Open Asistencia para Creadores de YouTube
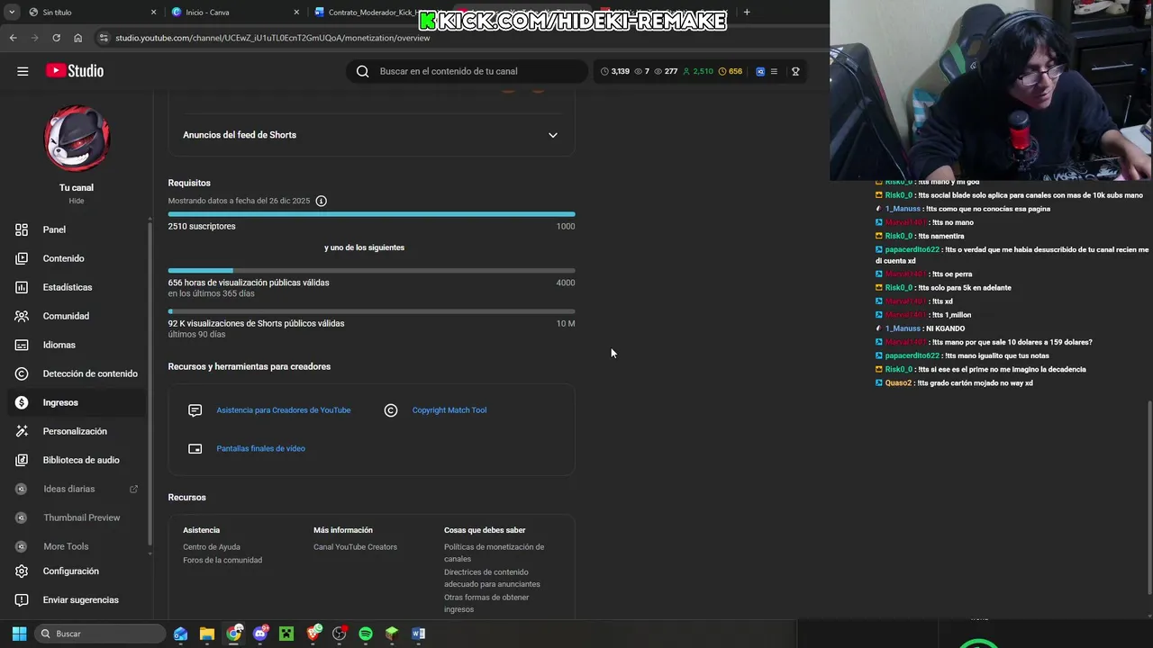Viewport: 1153px width, 648px height. (284, 410)
